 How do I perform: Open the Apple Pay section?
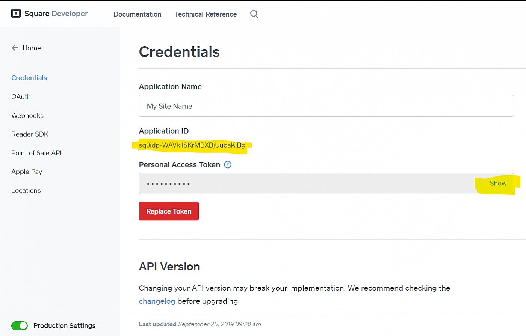[x=27, y=172]
